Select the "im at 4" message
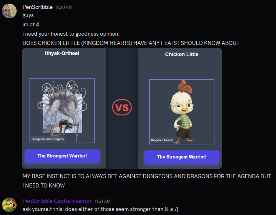The width and height of the screenshot is (276, 215). pos(31,24)
